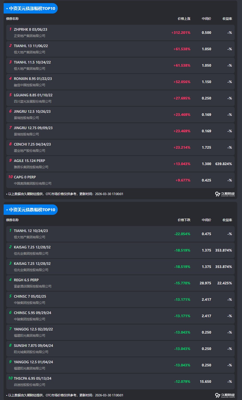Sort by the 价格上涨 column header

(184, 19)
